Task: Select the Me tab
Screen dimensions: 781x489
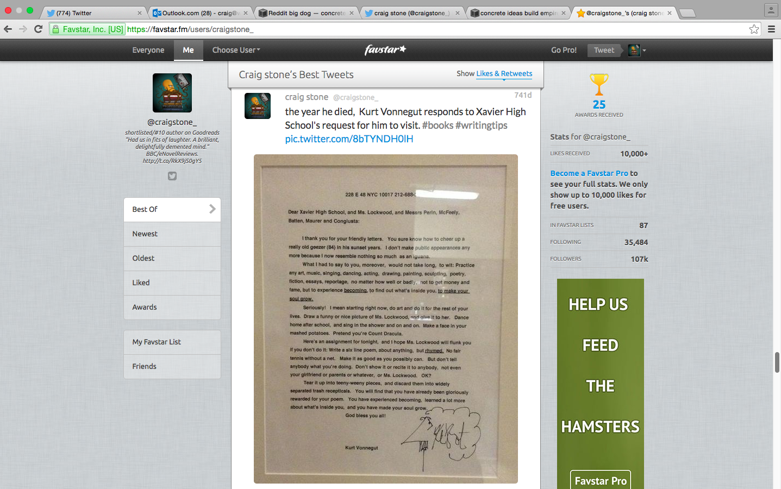Action: 189,50
